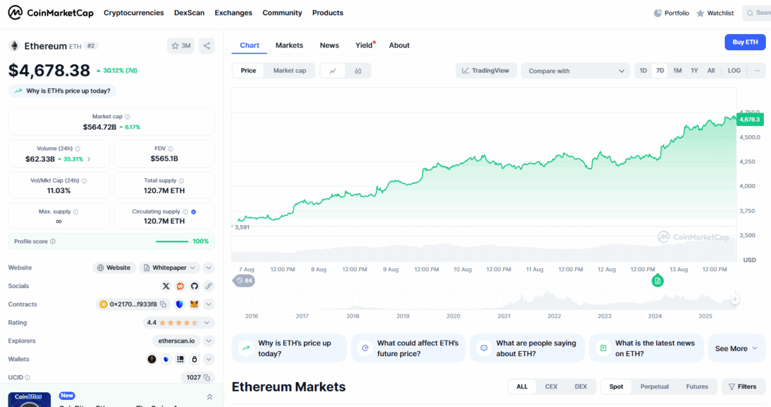
Task: Expand more contracts chevron
Action: [x=209, y=304]
